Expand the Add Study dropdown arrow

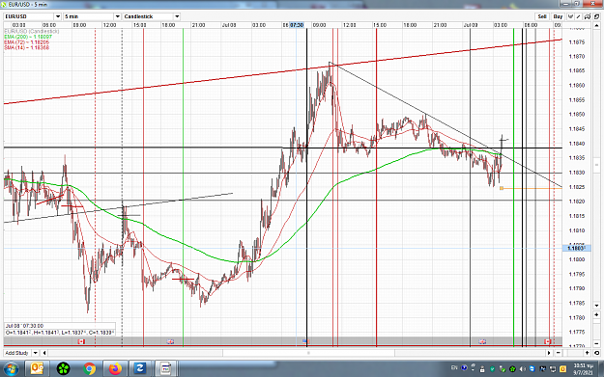(35, 353)
